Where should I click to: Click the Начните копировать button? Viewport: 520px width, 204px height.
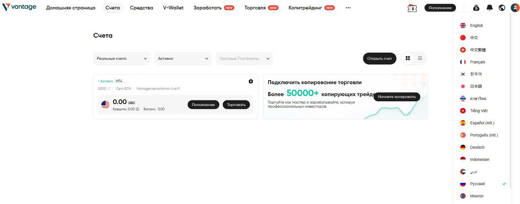pyautogui.click(x=397, y=97)
